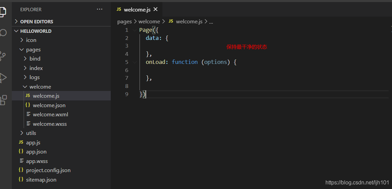
Task: Click the 'Page' keyword on line 1
Action: pos(146,30)
